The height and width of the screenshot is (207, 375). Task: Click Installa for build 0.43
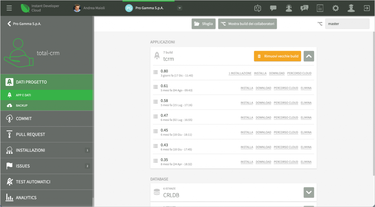[247, 147]
